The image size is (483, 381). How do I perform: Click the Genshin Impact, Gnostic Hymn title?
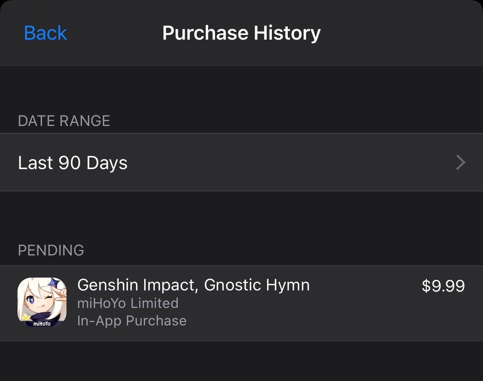[194, 285]
